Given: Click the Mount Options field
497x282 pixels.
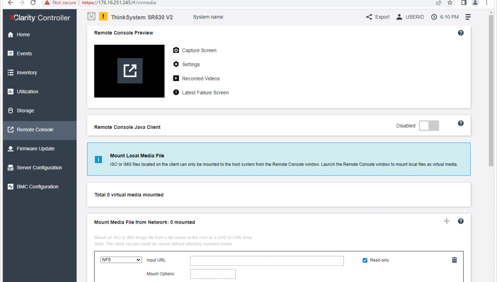Looking at the screenshot, I should pos(213,274).
